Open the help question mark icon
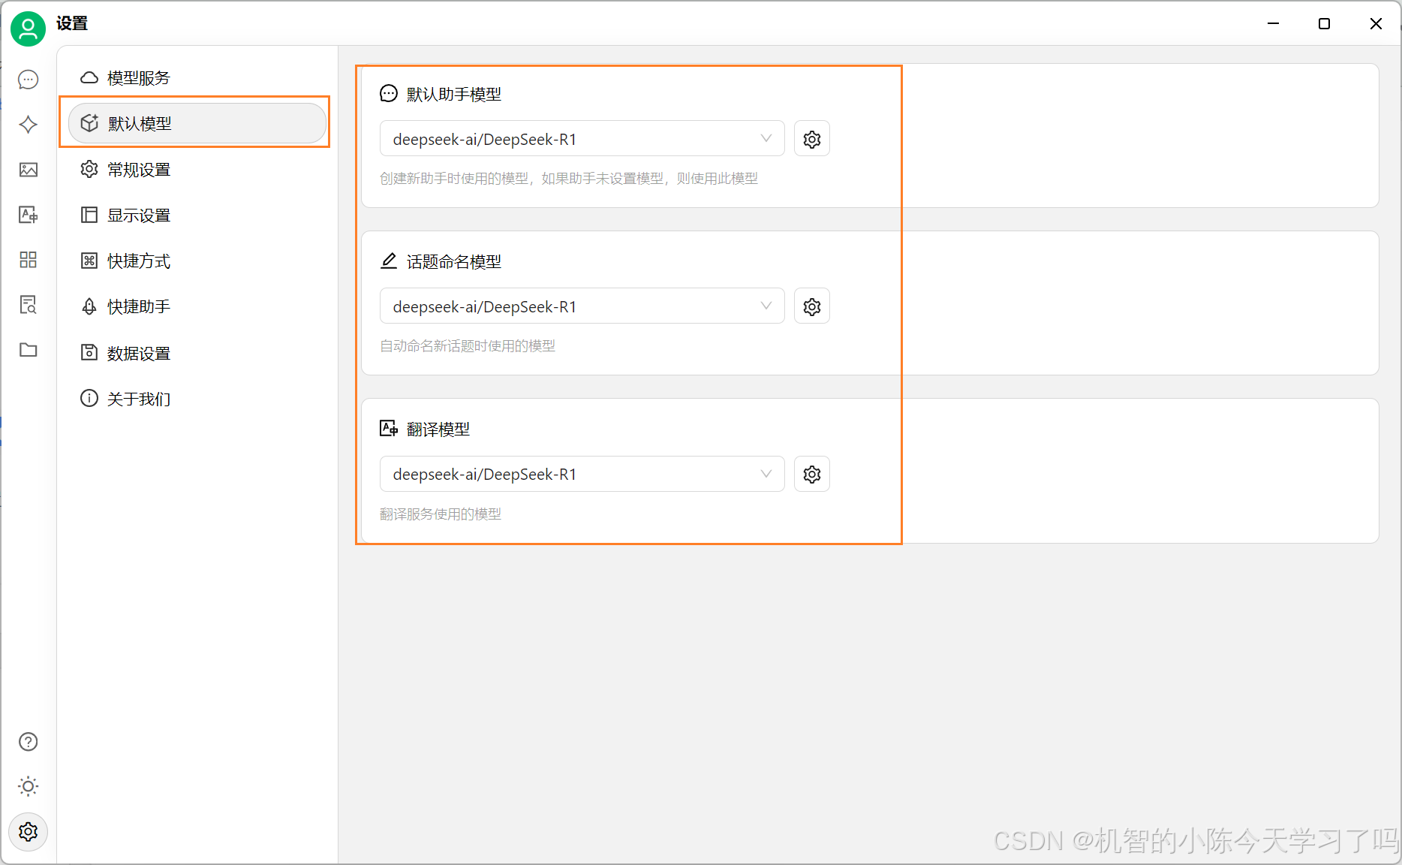 pyautogui.click(x=28, y=742)
